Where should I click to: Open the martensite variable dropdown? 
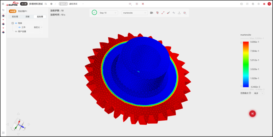pyautogui.click(x=134, y=13)
